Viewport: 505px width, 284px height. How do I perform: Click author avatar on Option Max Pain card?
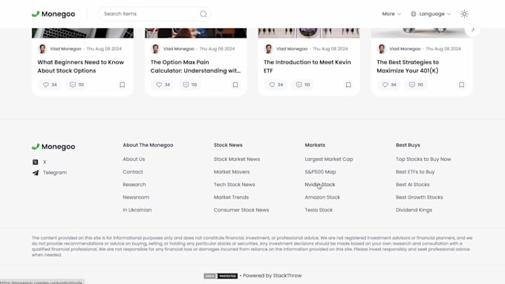click(155, 49)
